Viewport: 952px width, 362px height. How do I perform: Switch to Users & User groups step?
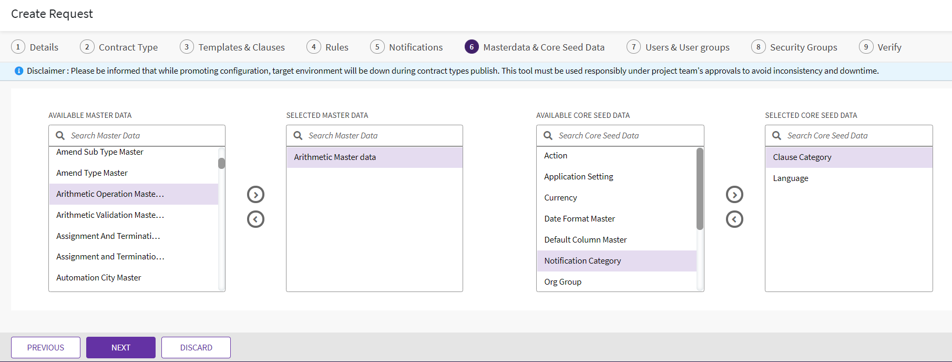click(x=687, y=47)
